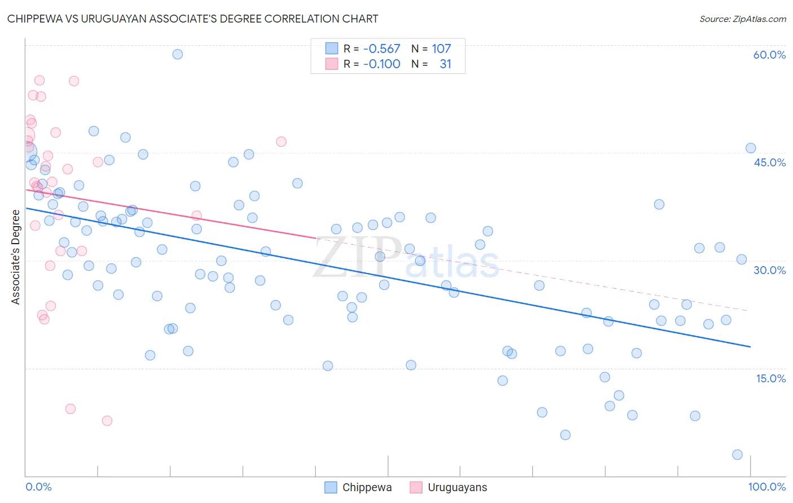The height and width of the screenshot is (503, 793).
Task: Click the ZIPatlas watermark in chart center
Action: click(406, 259)
